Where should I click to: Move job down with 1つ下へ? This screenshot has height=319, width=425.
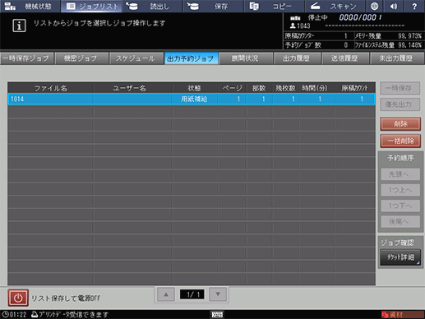[x=400, y=206]
